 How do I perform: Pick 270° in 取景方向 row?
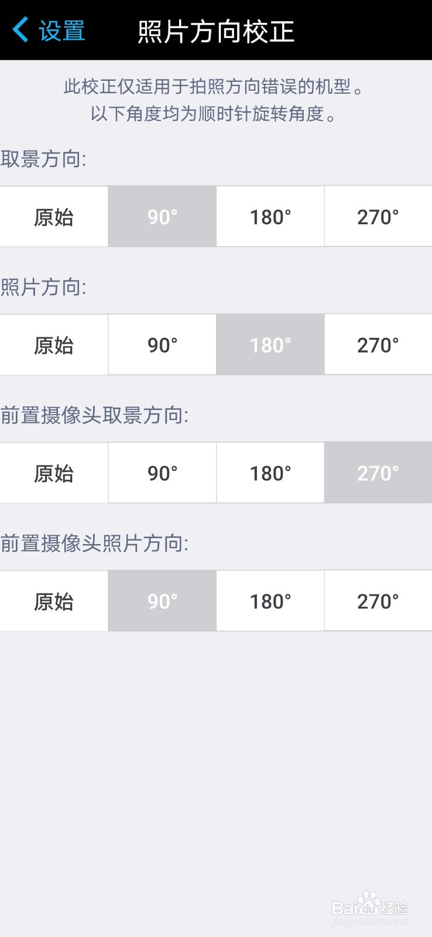coord(378,217)
